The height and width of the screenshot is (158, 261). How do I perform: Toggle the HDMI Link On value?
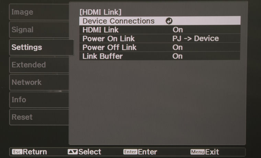coord(178,30)
